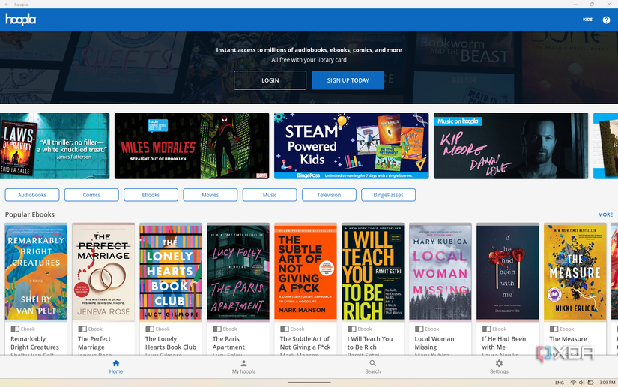Open The Perfect Marriage book cover
The width and height of the screenshot is (618, 387).
[103, 271]
